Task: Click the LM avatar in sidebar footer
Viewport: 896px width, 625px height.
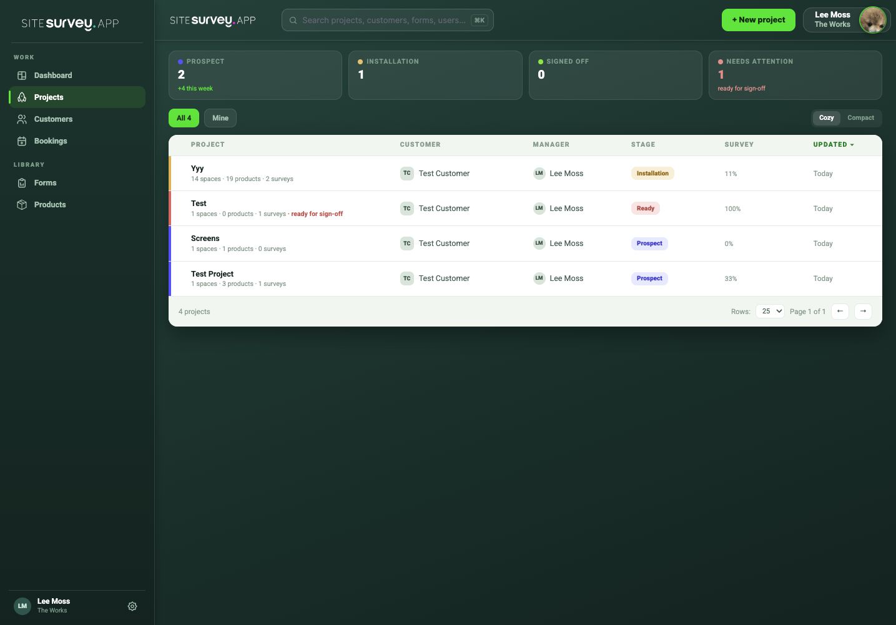Action: (x=22, y=606)
